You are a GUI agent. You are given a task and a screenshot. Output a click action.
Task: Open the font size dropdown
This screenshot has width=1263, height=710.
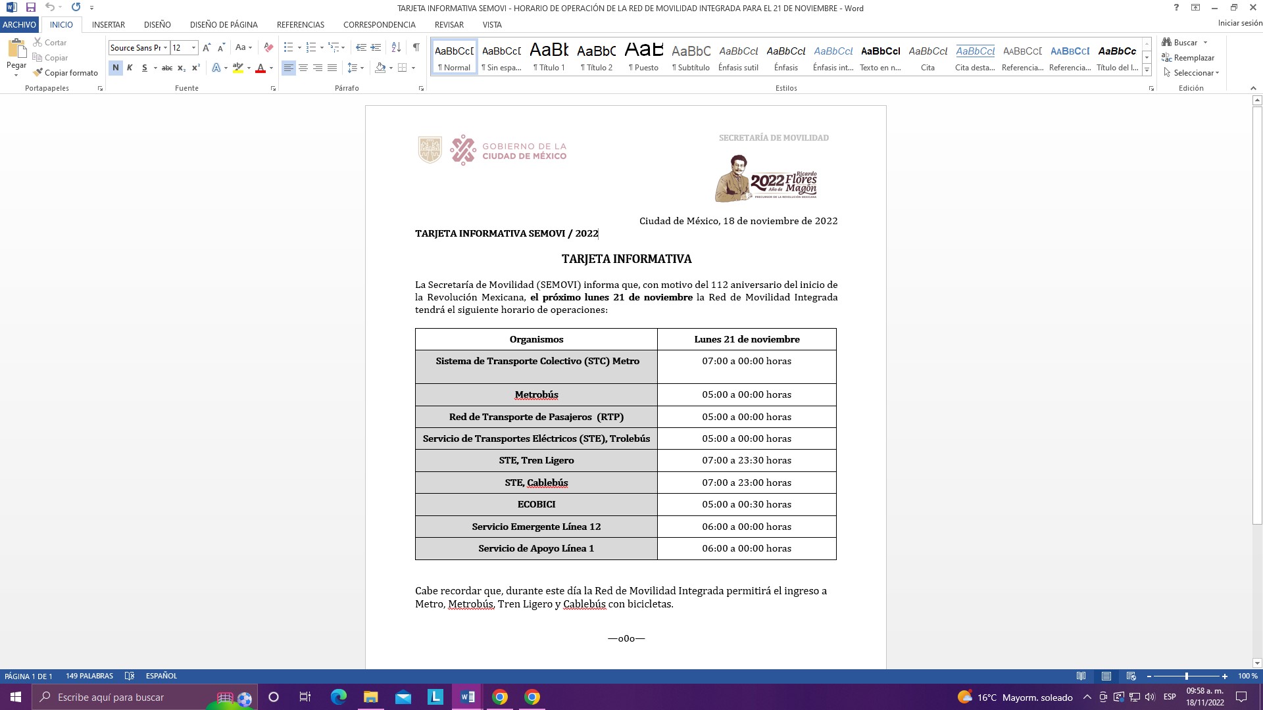click(193, 47)
